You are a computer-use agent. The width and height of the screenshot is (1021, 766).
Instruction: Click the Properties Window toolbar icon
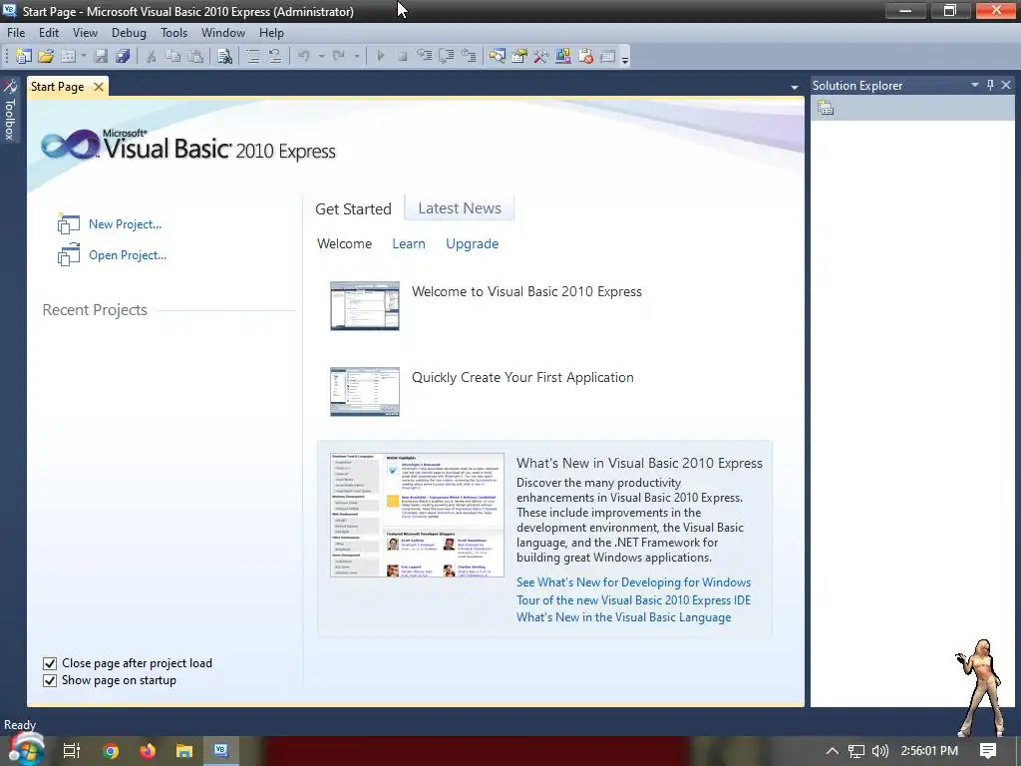tap(519, 56)
